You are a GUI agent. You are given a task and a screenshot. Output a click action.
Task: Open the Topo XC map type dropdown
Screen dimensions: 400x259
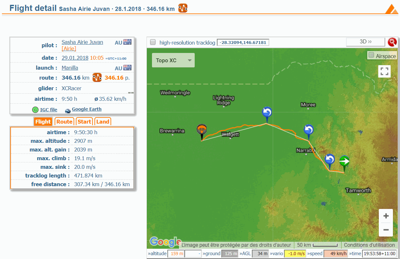pos(173,60)
